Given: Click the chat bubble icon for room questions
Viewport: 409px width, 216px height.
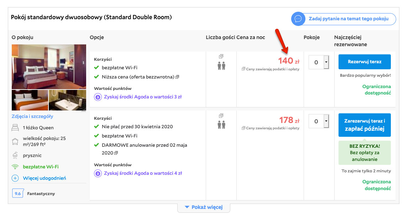Looking at the screenshot, I should (298, 19).
